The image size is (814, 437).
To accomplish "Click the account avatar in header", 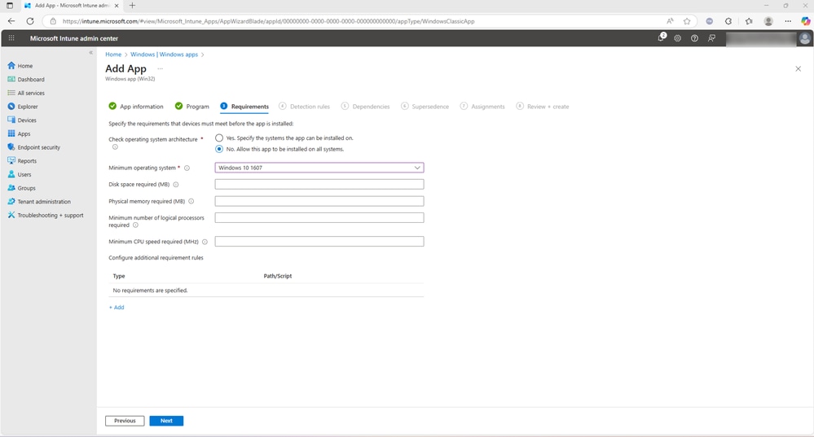I will coord(805,38).
